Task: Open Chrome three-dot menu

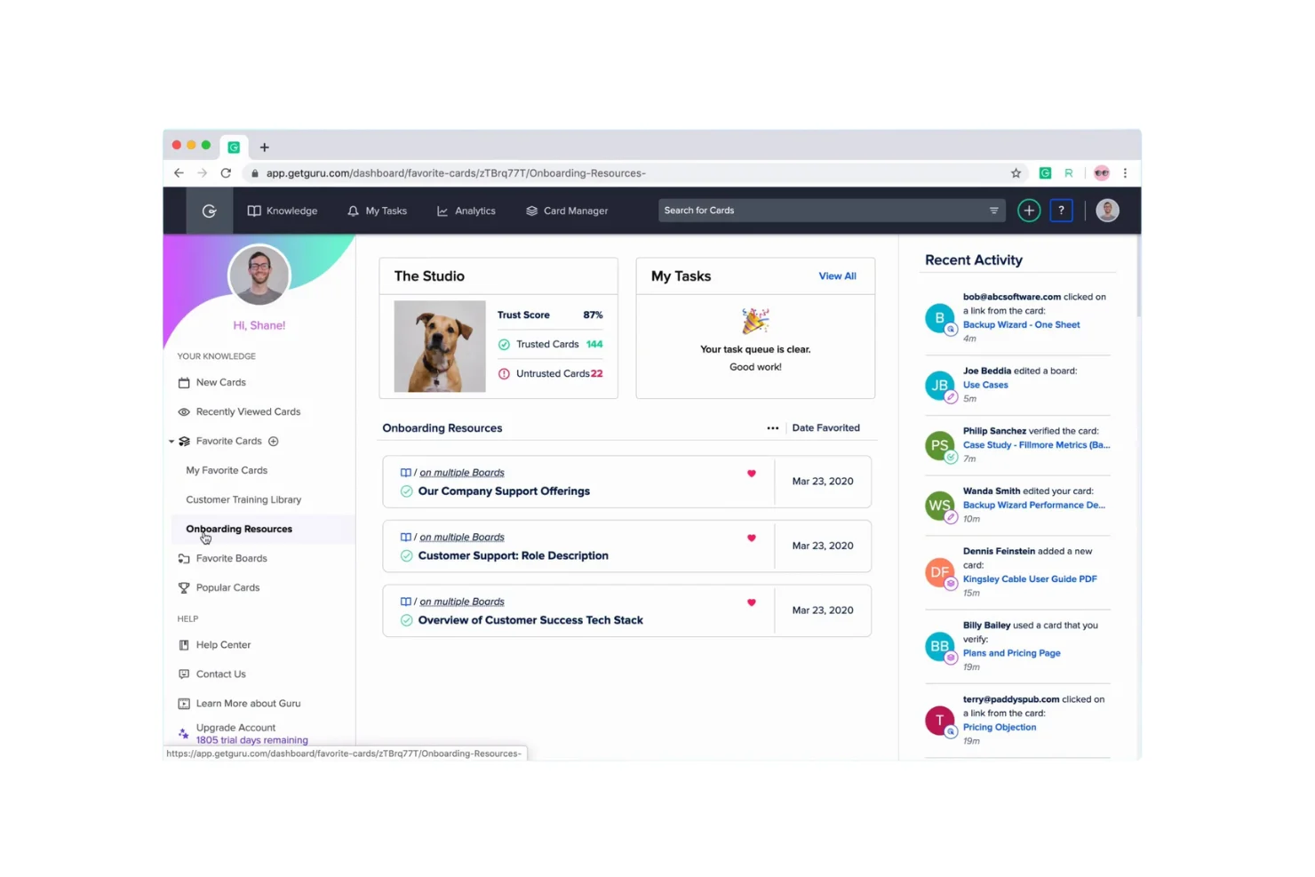Action: pyautogui.click(x=1125, y=173)
